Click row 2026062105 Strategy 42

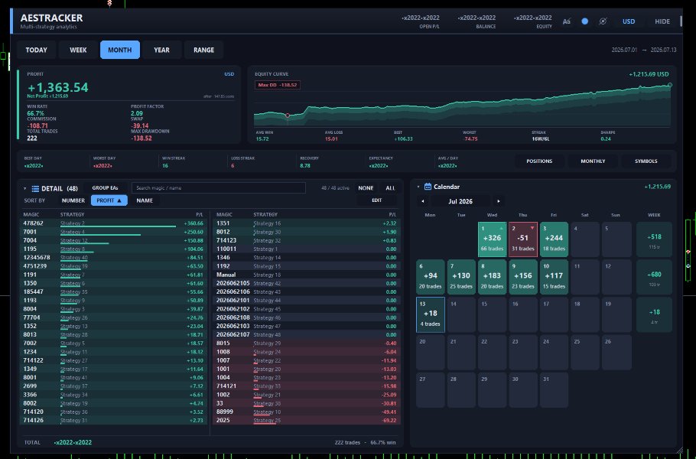tap(306, 283)
